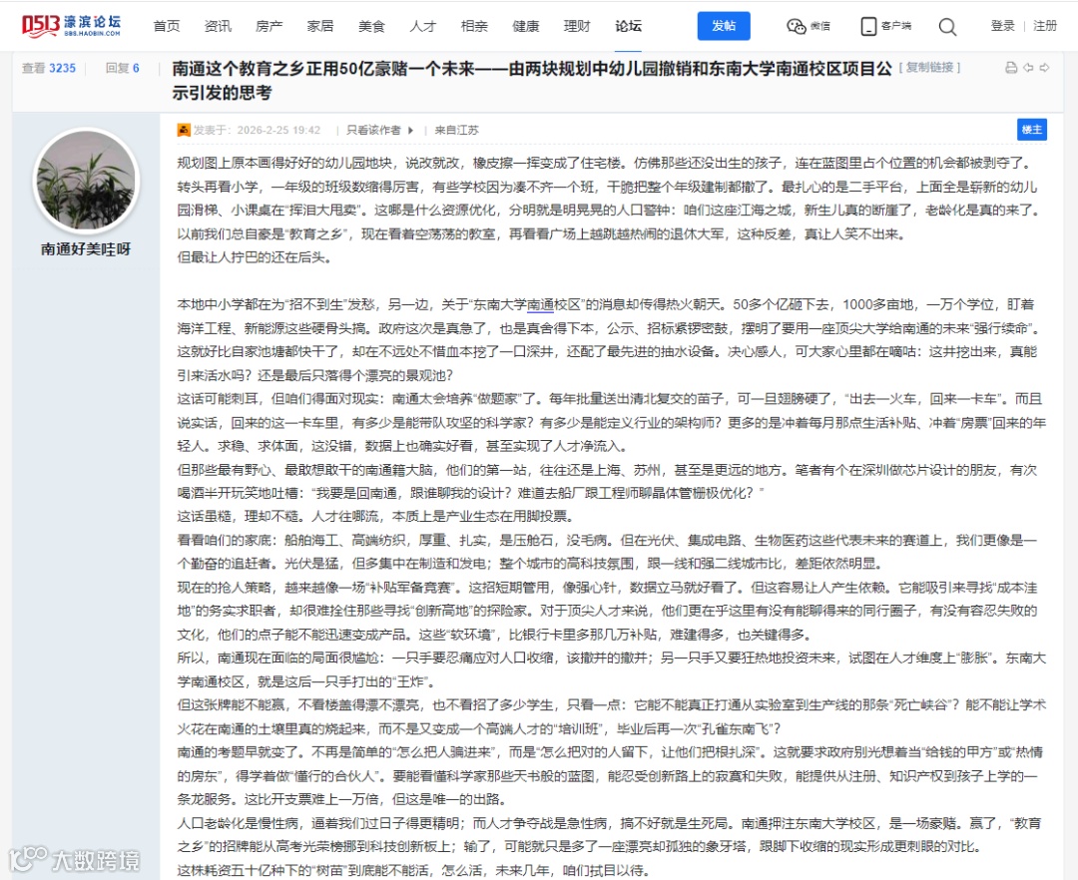Image resolution: width=1078 pixels, height=880 pixels.
Task: Open the 客户端 mobile app icon
Action: 884,27
